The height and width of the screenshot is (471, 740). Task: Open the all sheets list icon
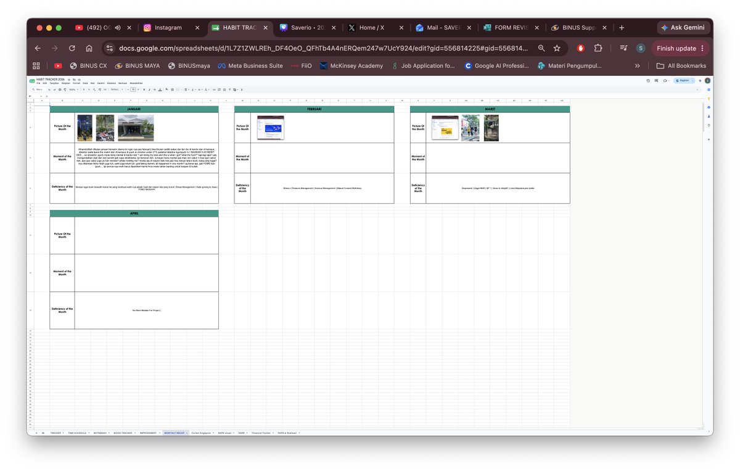43,433
